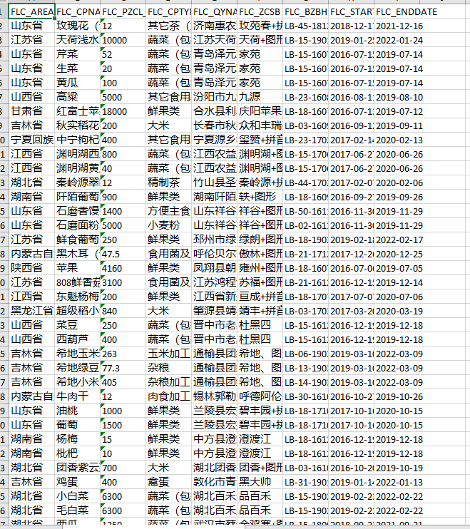Screen dimensions: 470x529
Task: Select end date 2022-02-17 cell
Action: pyautogui.click(x=397, y=240)
